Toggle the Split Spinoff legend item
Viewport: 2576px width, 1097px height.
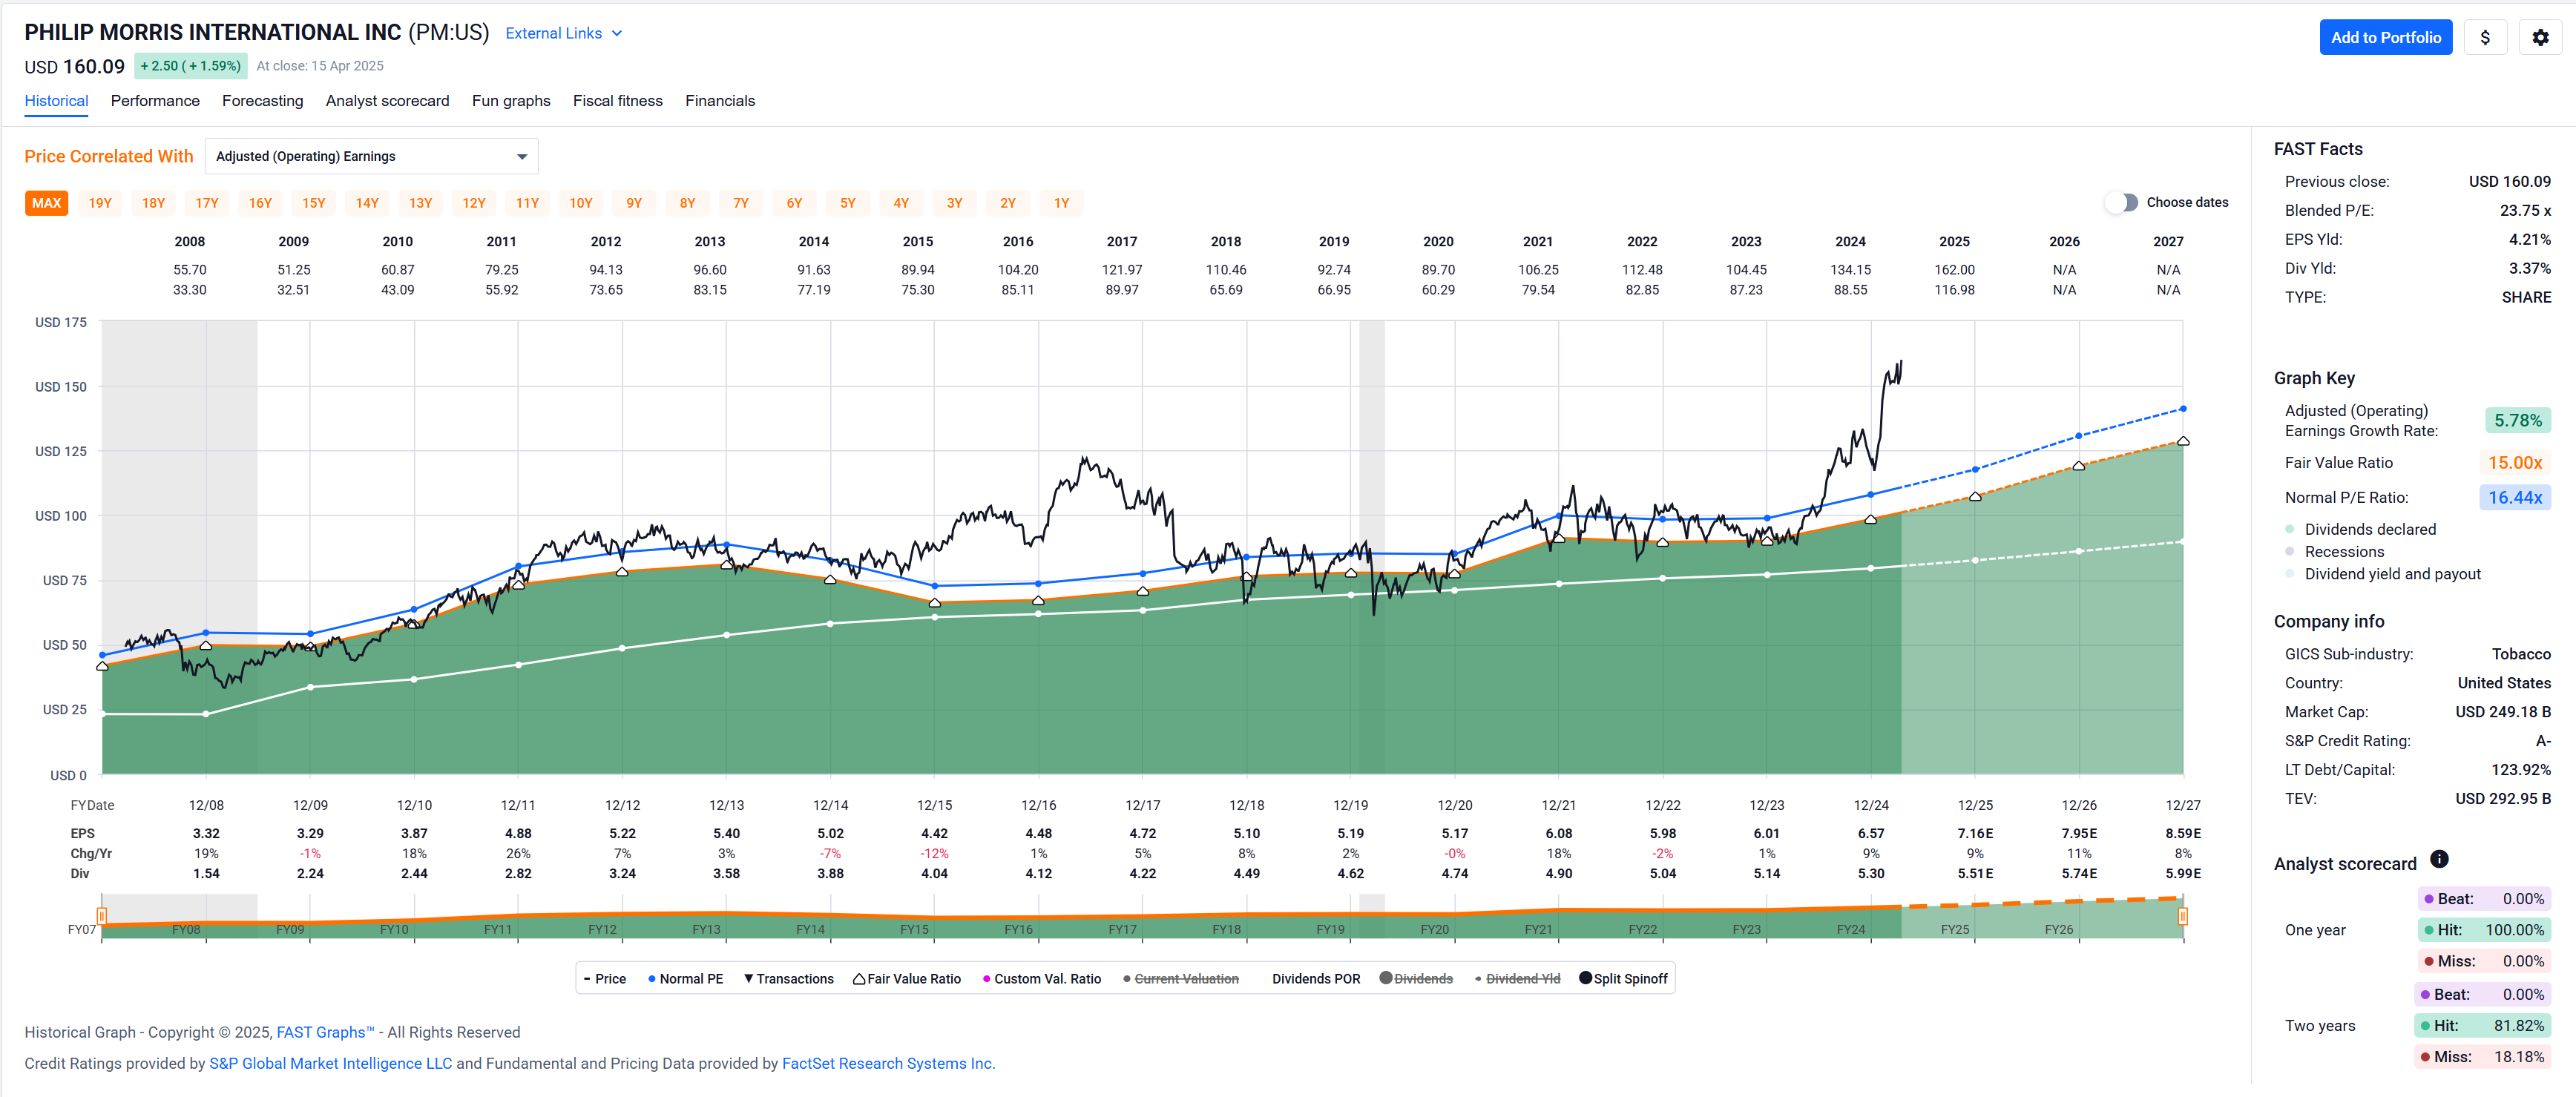click(1623, 979)
